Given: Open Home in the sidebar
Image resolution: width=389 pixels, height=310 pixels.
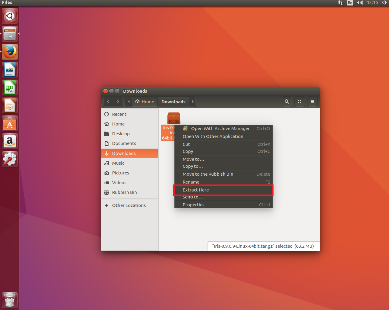Looking at the screenshot, I should coord(129,124).
